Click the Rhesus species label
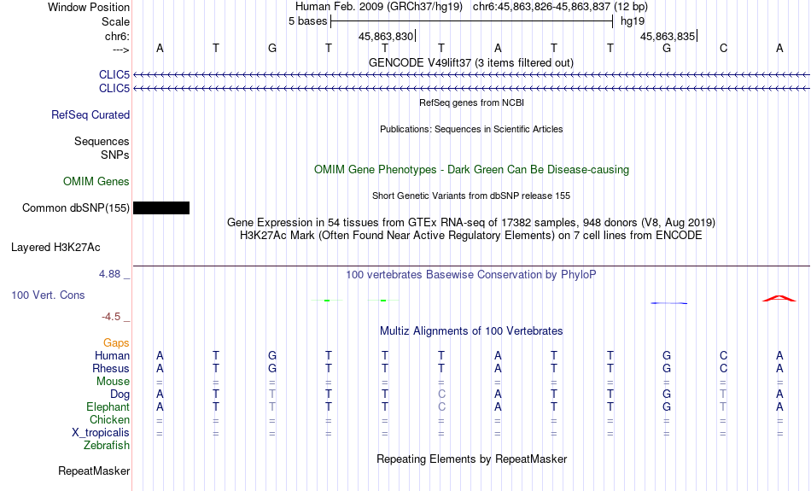This screenshot has width=811, height=491. click(x=111, y=368)
